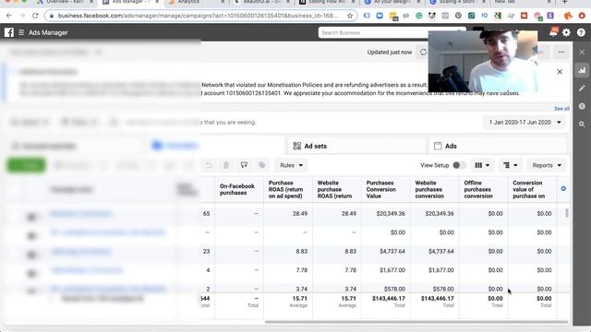The height and width of the screenshot is (332, 591).
Task: Select the 15.71 average under Purchase ROAS
Action: (x=300, y=299)
